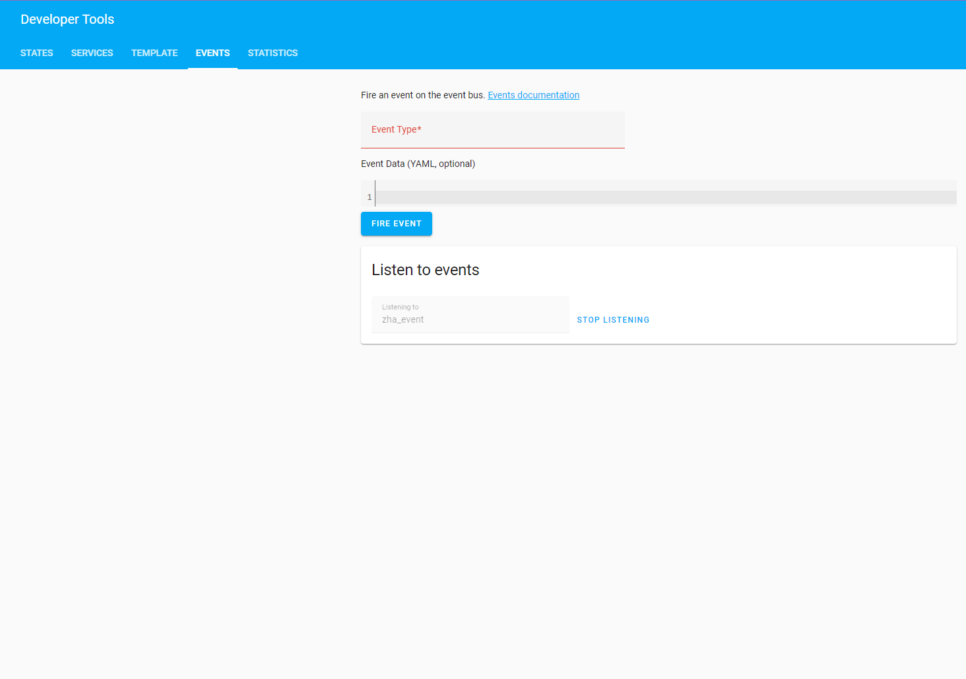Open the Services tab
Image resolution: width=966 pixels, height=679 pixels.
pos(92,53)
